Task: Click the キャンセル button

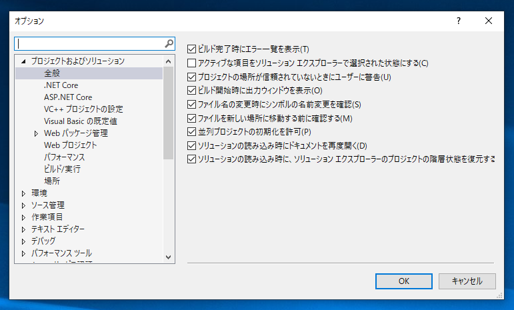Action: tap(467, 281)
